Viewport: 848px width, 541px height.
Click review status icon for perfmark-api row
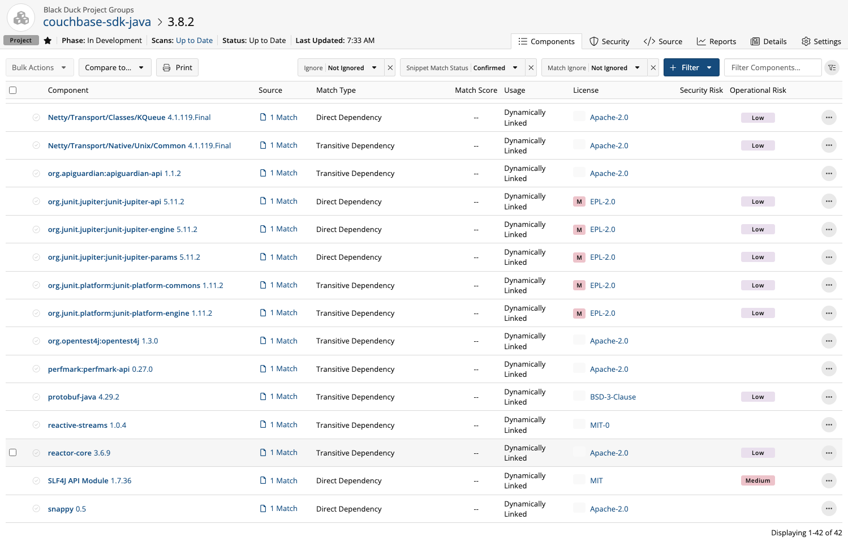36,369
